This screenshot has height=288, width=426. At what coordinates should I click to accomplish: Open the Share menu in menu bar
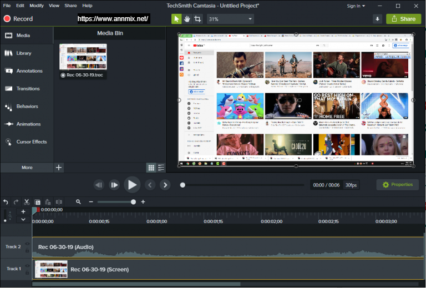(x=70, y=6)
